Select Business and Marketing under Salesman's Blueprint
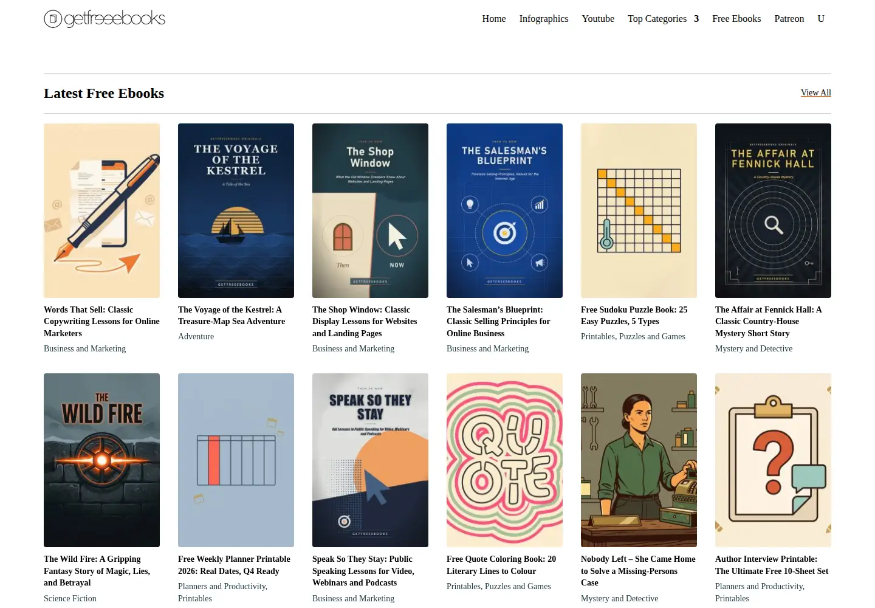The width and height of the screenshot is (875, 608). click(x=487, y=348)
